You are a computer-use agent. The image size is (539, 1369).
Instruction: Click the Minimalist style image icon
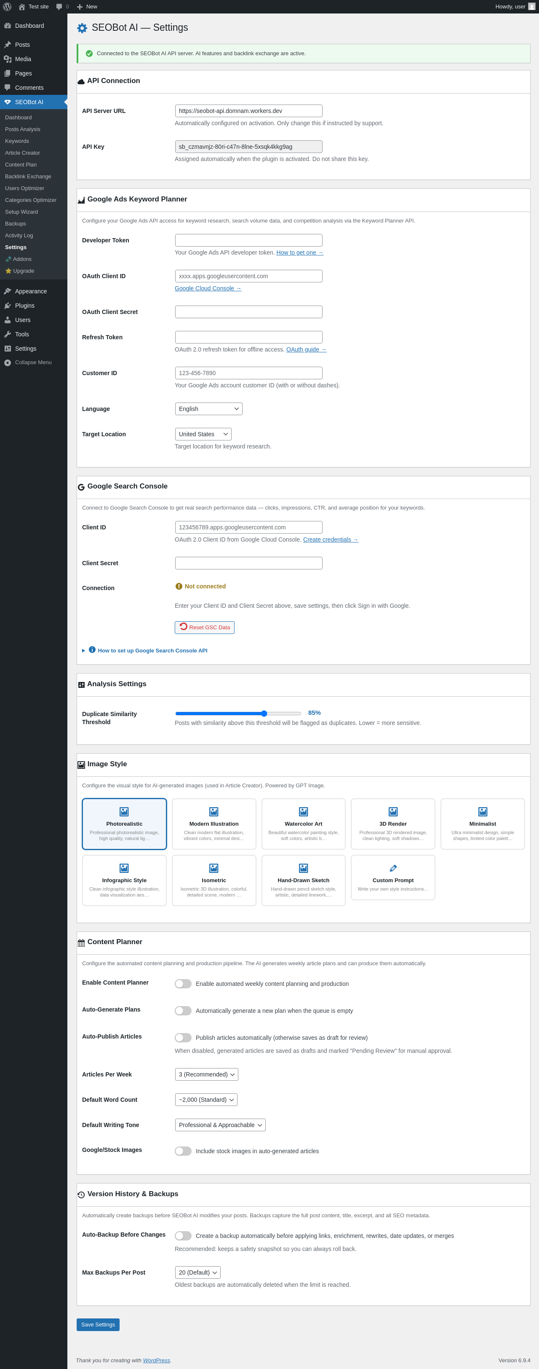(482, 811)
